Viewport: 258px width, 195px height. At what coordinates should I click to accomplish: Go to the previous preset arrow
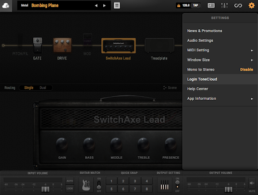click(x=96, y=6)
